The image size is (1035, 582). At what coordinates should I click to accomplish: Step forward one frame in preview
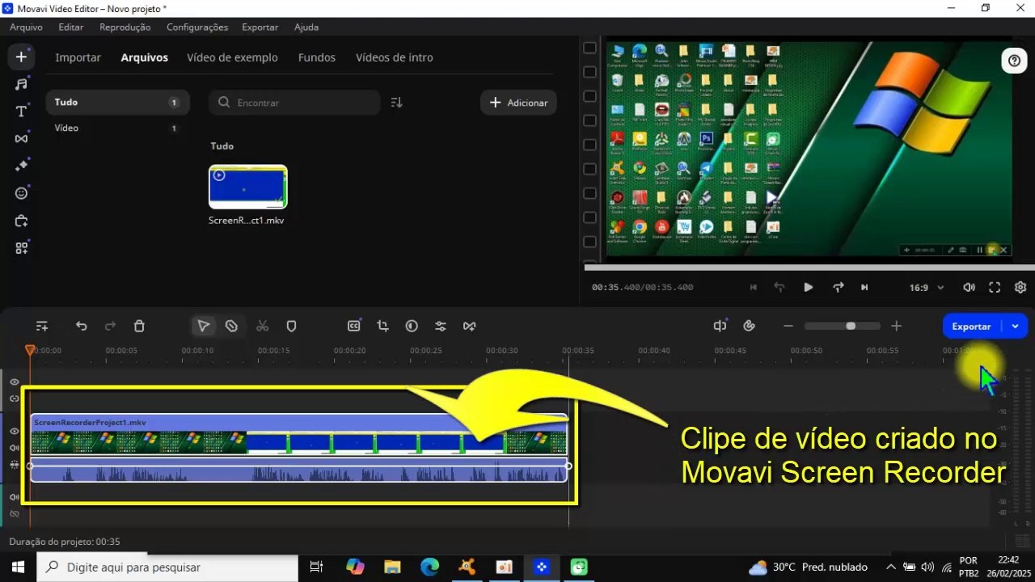click(x=839, y=287)
